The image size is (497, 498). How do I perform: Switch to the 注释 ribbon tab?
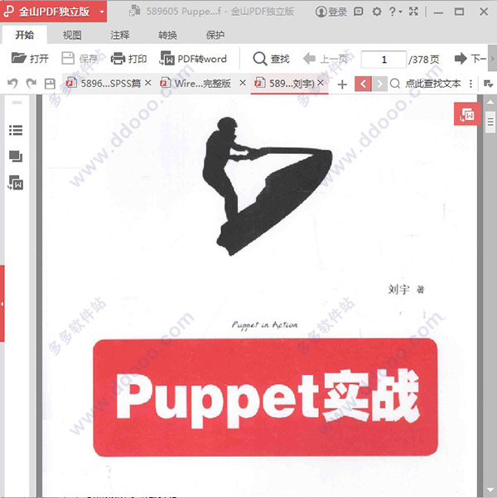coord(120,35)
